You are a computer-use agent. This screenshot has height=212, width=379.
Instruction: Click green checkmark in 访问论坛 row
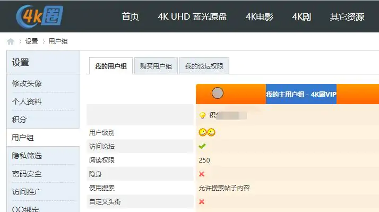pyautogui.click(x=202, y=146)
